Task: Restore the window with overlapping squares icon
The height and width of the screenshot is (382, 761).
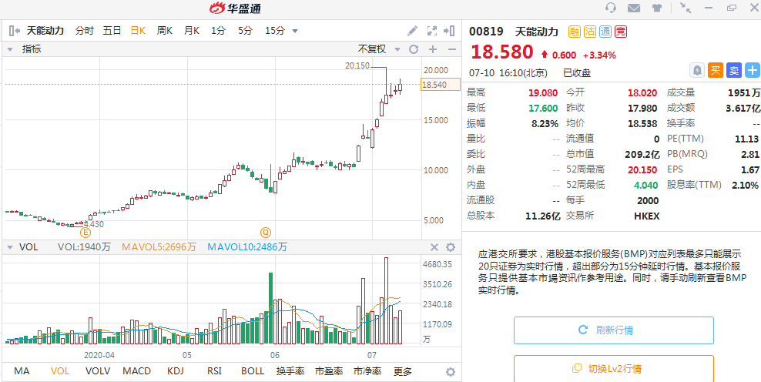Action: pyautogui.click(x=732, y=8)
